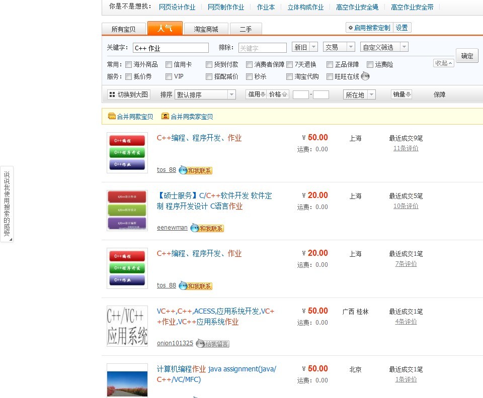Click the 关键字 search field with C++ 作业

pos(171,48)
